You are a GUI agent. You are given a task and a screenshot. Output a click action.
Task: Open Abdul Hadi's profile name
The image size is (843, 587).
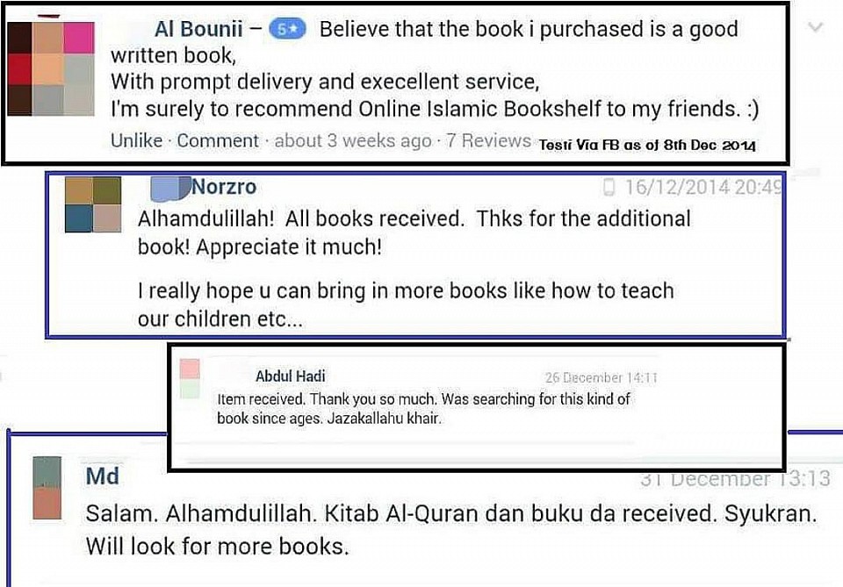click(291, 376)
